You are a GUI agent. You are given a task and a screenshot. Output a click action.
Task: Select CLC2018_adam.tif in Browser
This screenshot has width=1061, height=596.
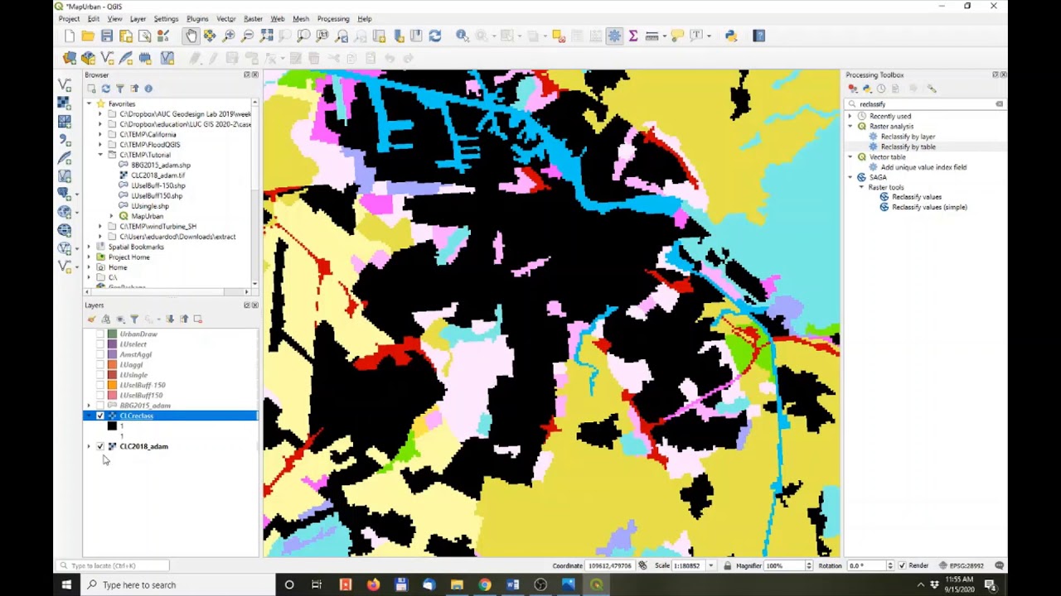[x=157, y=175]
